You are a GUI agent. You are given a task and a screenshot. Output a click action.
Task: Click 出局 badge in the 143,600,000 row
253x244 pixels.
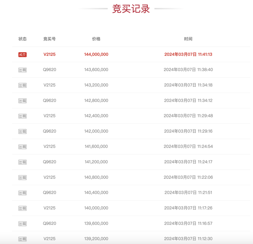pos(22,70)
